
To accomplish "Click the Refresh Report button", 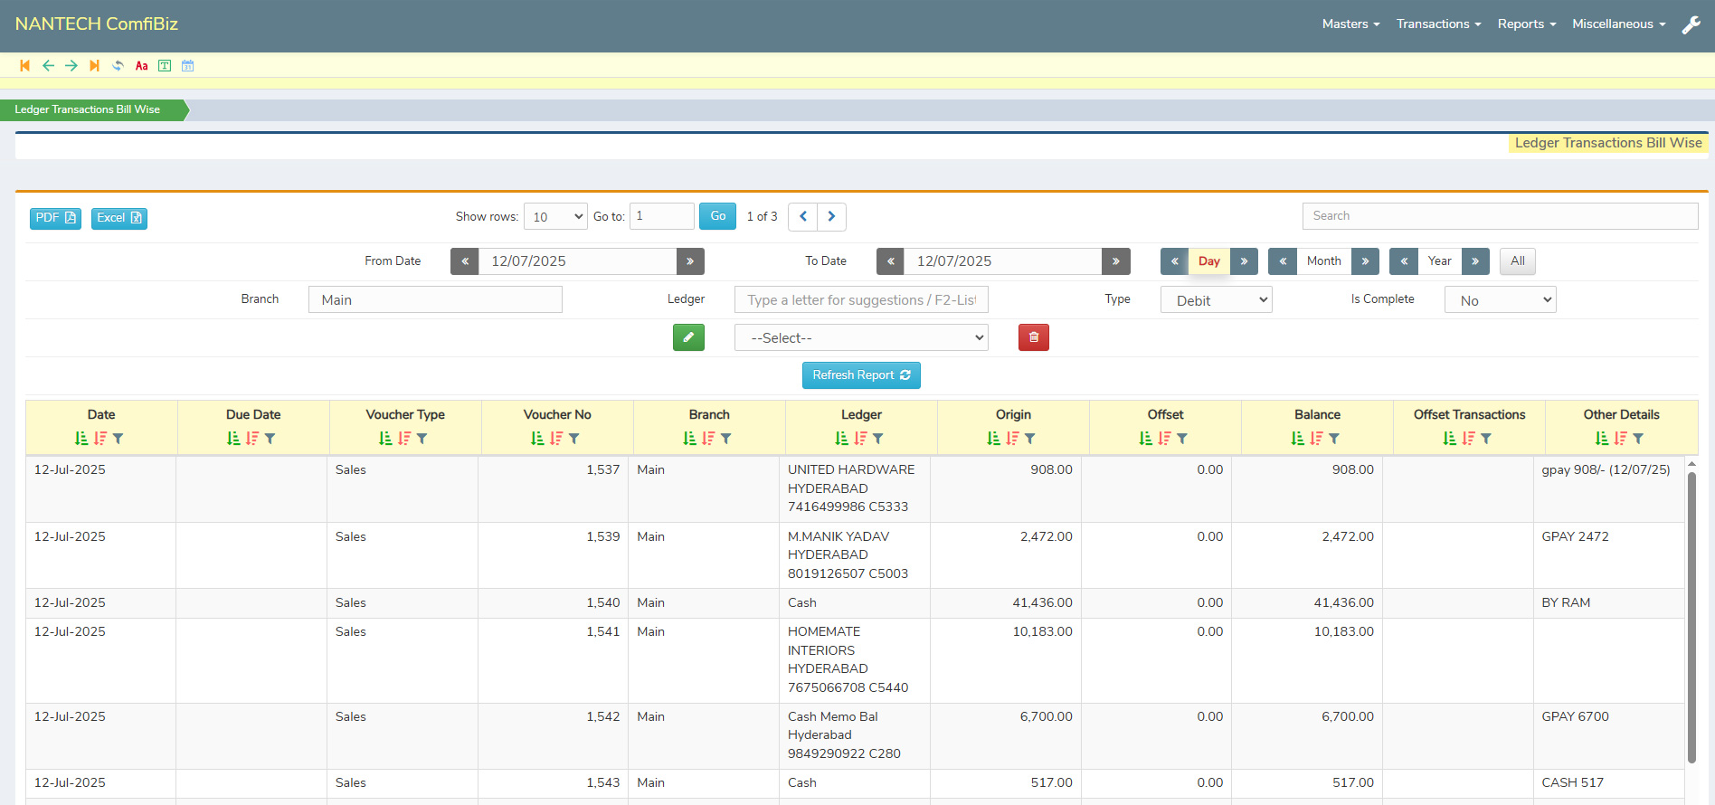I will coord(861,375).
